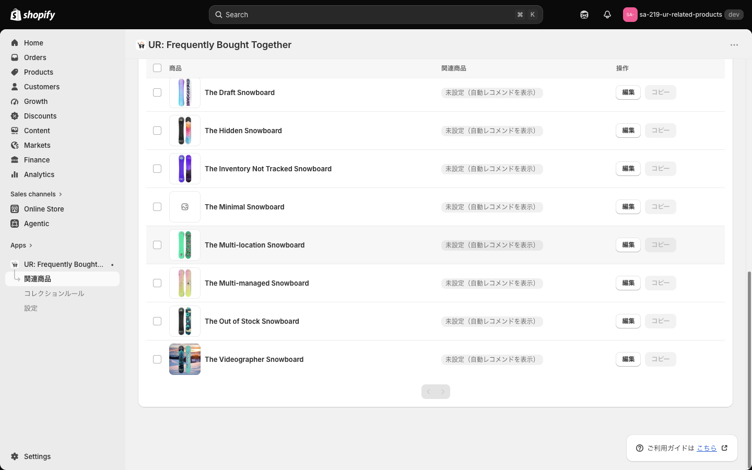Tick The Multi-managed Snowboard checkbox
This screenshot has width=752, height=470.
click(157, 283)
